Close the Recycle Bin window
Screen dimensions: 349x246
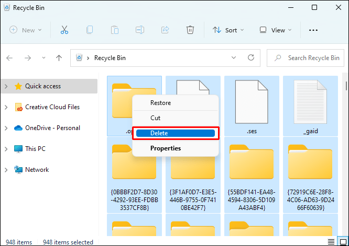(339, 7)
